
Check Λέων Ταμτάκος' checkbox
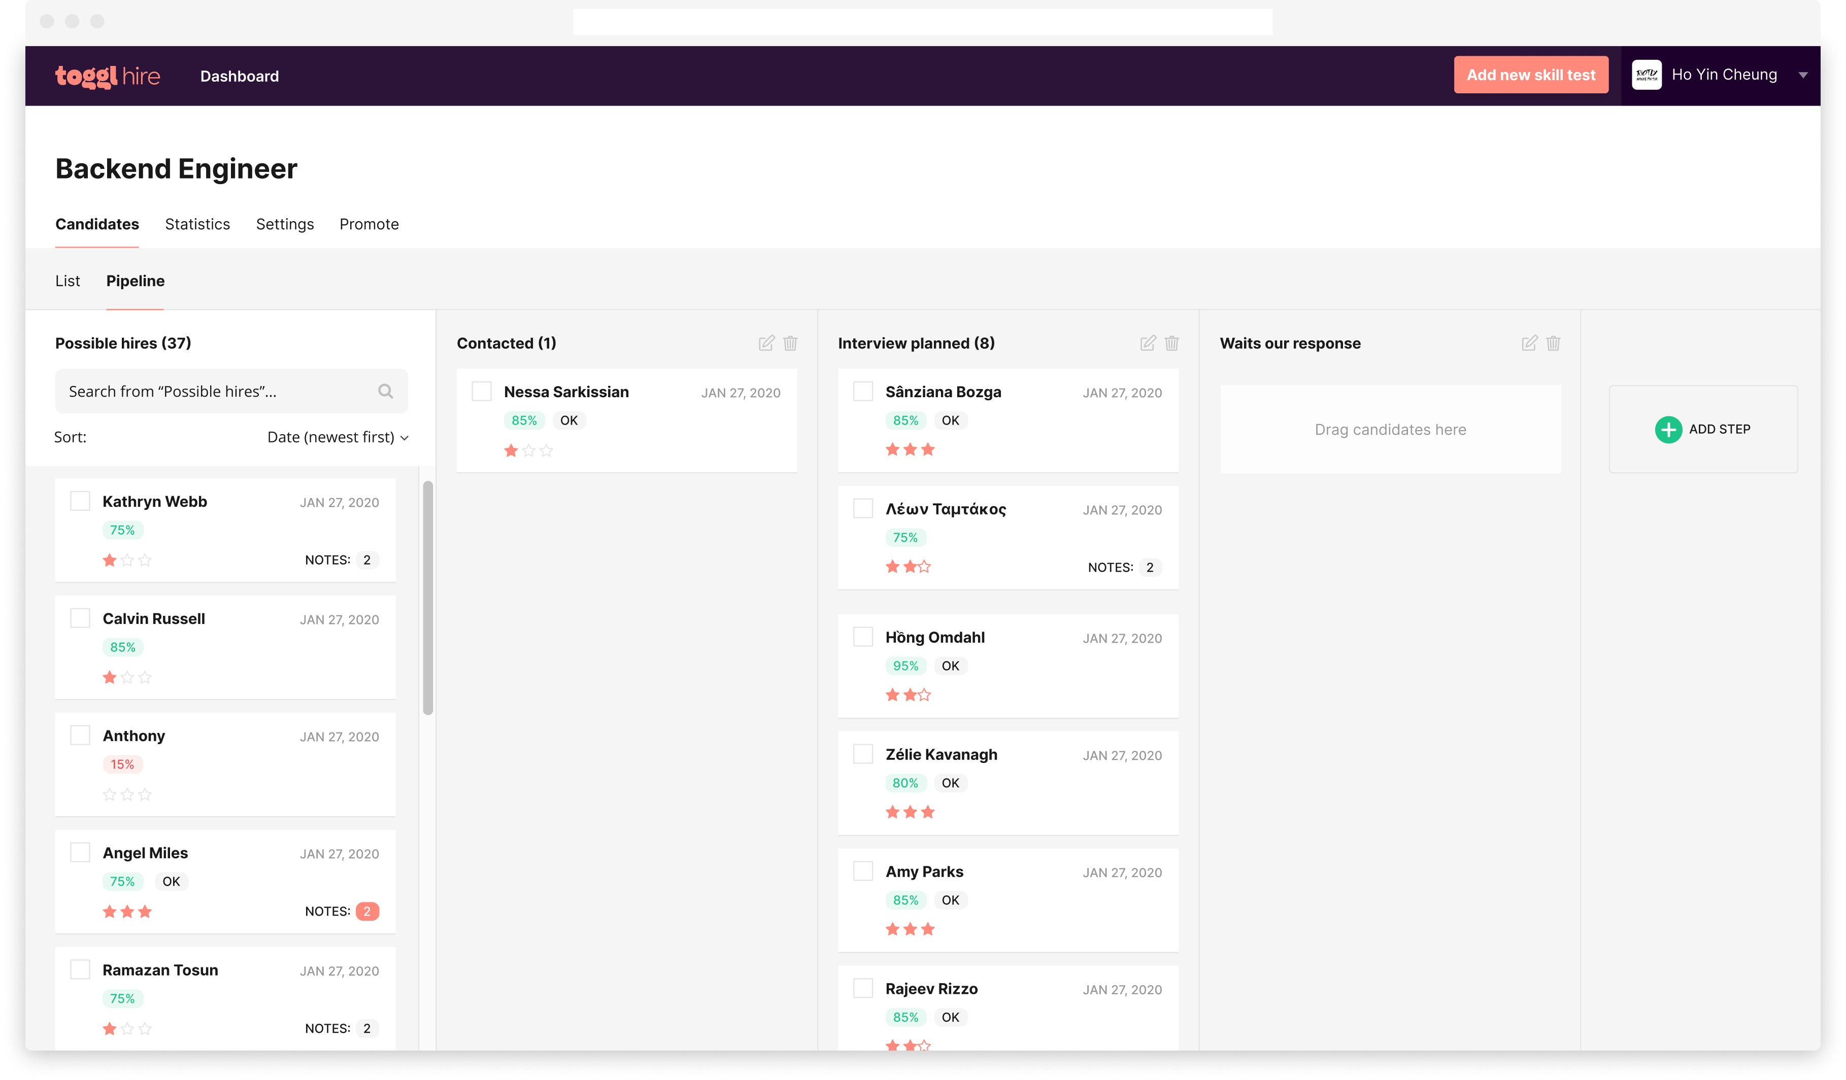coord(863,508)
